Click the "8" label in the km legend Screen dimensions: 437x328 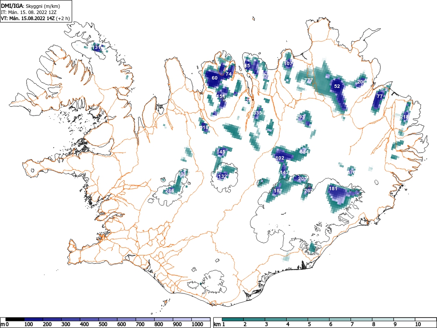374,325
